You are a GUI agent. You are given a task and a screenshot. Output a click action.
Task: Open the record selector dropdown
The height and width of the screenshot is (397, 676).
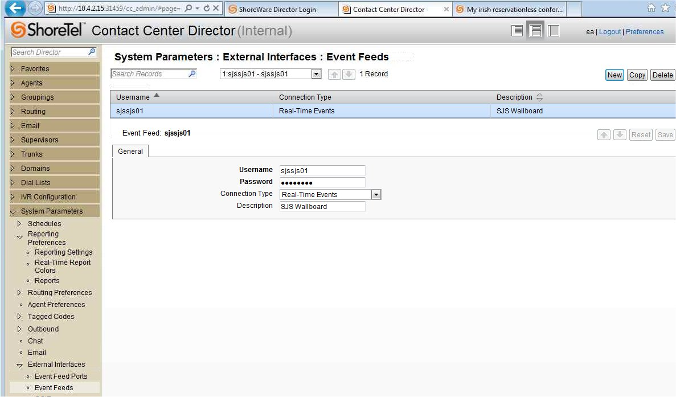pos(317,74)
